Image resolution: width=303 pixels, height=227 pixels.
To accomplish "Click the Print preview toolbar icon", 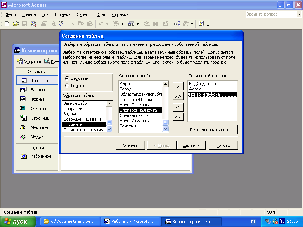I will (53, 24).
